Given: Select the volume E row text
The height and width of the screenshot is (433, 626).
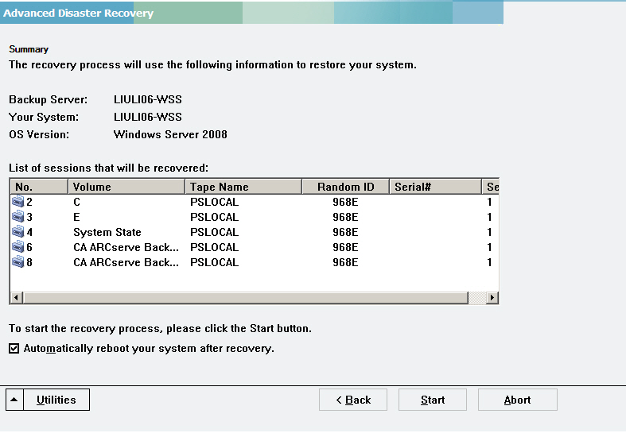Looking at the screenshot, I should click(x=76, y=218).
